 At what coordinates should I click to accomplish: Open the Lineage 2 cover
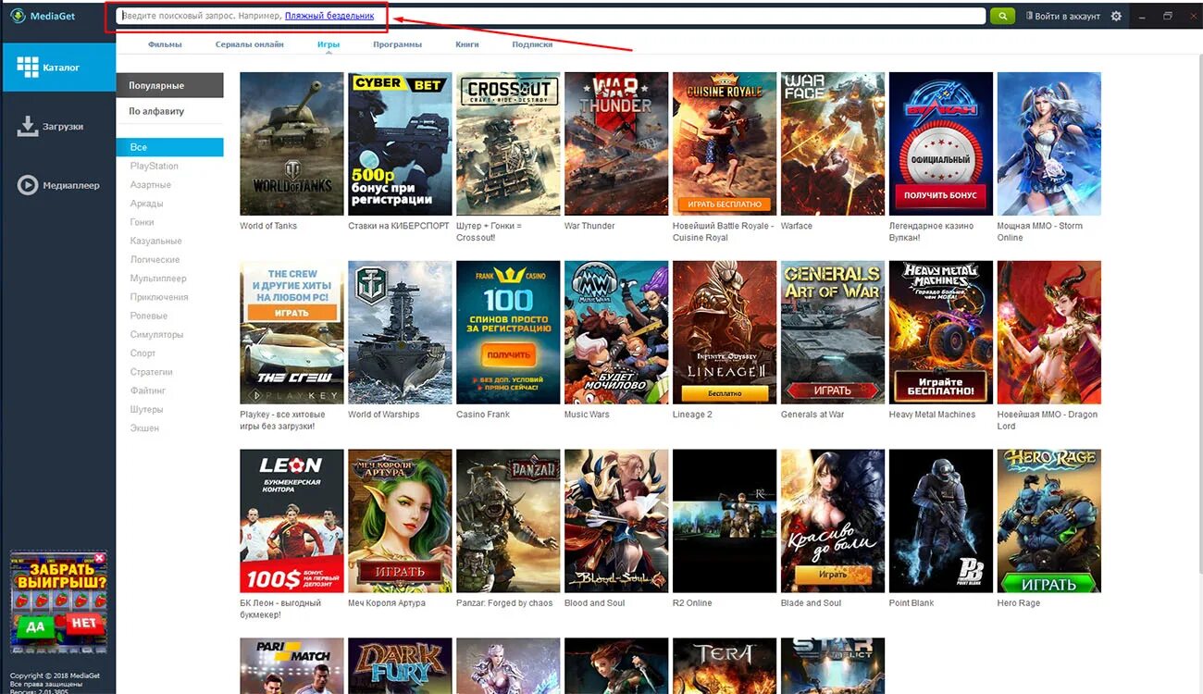725,332
